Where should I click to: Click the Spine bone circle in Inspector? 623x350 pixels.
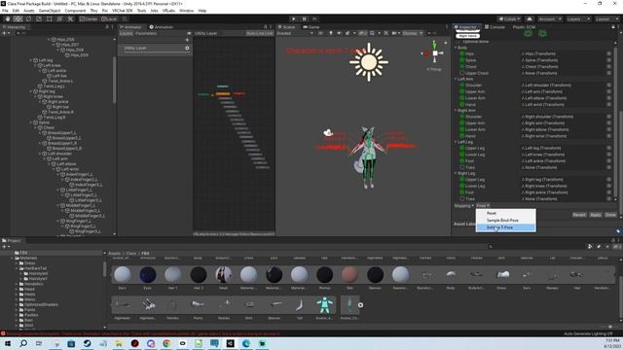click(462, 60)
